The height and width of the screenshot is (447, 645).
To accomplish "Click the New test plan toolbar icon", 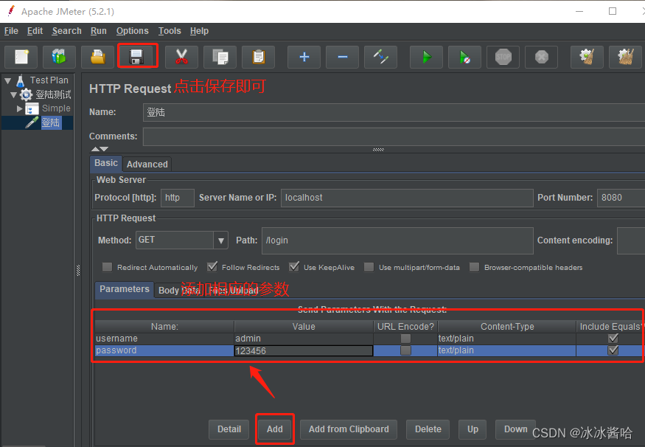I will click(21, 57).
